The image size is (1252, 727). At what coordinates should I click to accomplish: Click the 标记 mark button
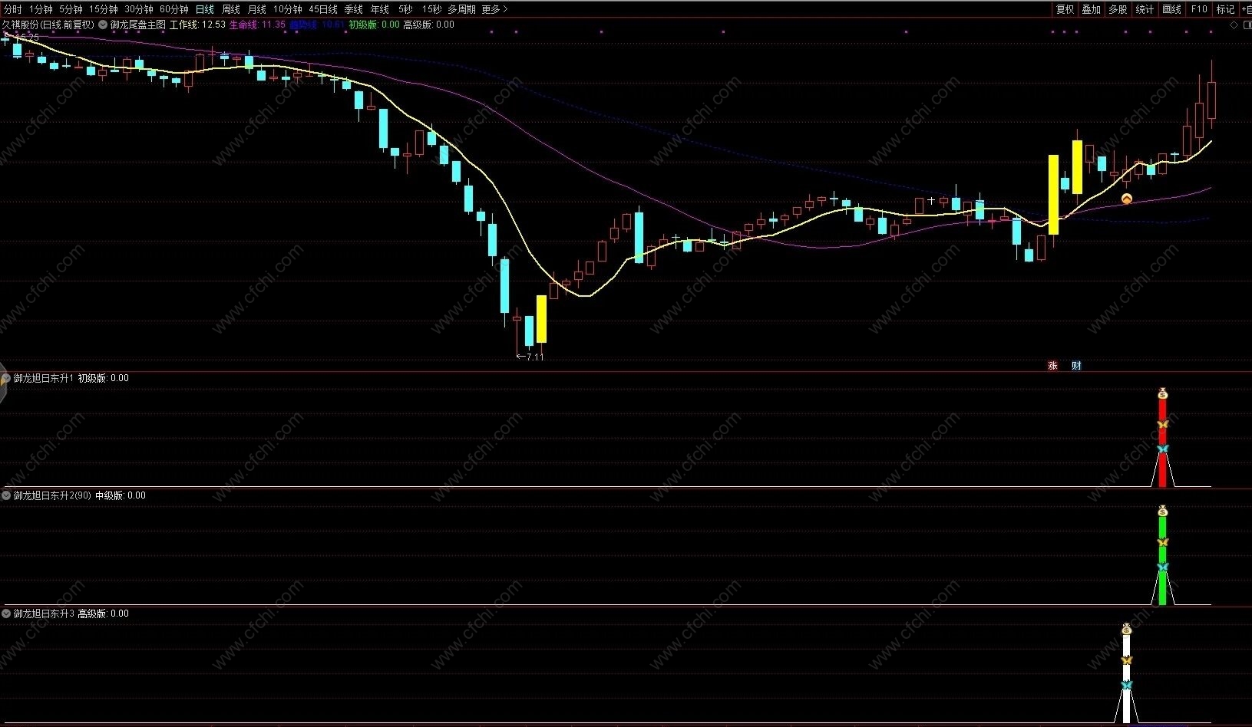click(1225, 9)
